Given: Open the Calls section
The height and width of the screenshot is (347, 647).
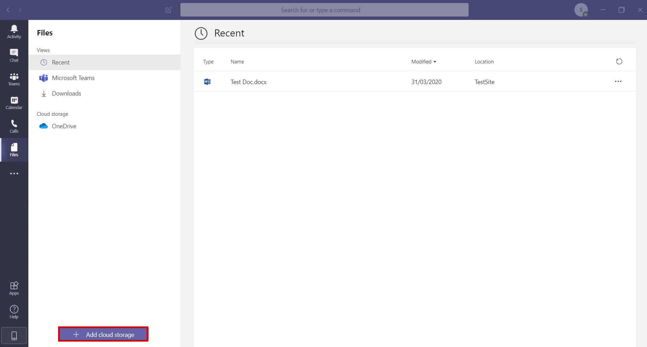Looking at the screenshot, I should (x=14, y=126).
